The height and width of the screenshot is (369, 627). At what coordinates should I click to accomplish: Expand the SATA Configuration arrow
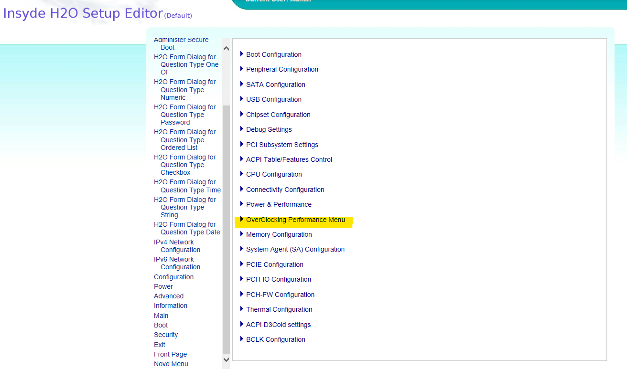click(242, 84)
